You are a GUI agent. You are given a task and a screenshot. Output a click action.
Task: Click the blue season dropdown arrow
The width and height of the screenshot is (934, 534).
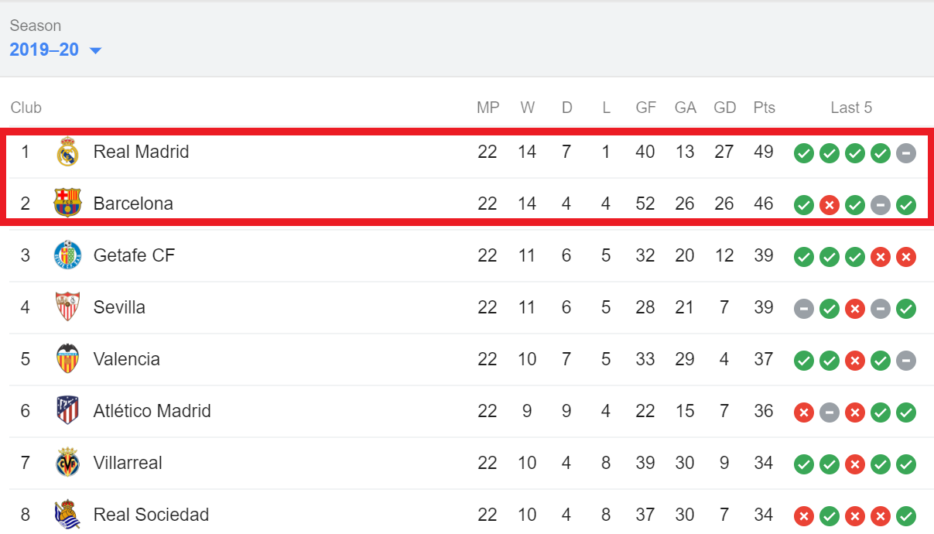tap(96, 51)
